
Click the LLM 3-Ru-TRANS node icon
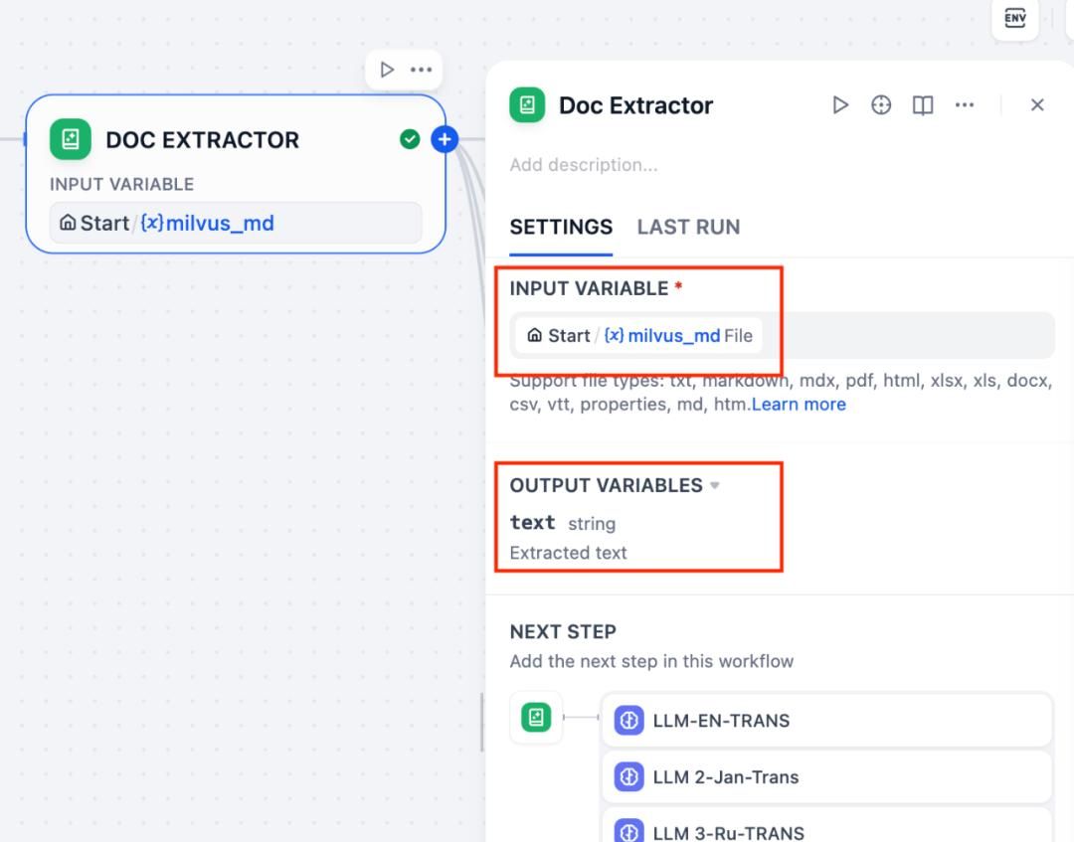tap(628, 832)
